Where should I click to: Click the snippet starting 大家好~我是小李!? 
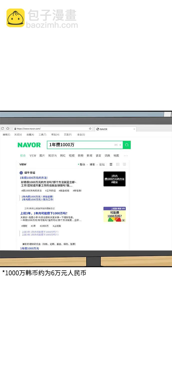[x=51, y=219]
